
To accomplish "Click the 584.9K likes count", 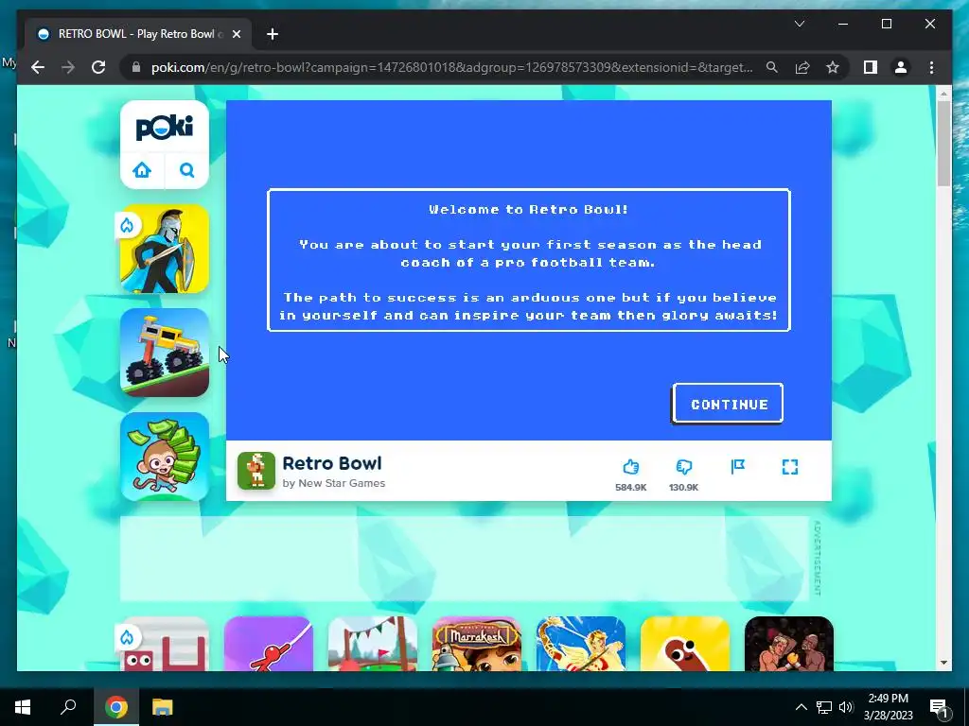I will (x=630, y=487).
